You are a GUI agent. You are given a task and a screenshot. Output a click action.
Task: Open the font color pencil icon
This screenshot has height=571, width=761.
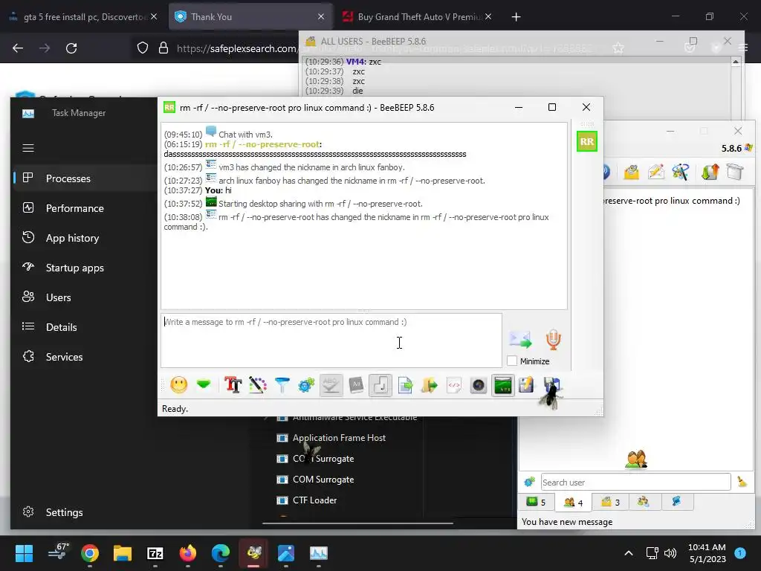click(x=258, y=385)
